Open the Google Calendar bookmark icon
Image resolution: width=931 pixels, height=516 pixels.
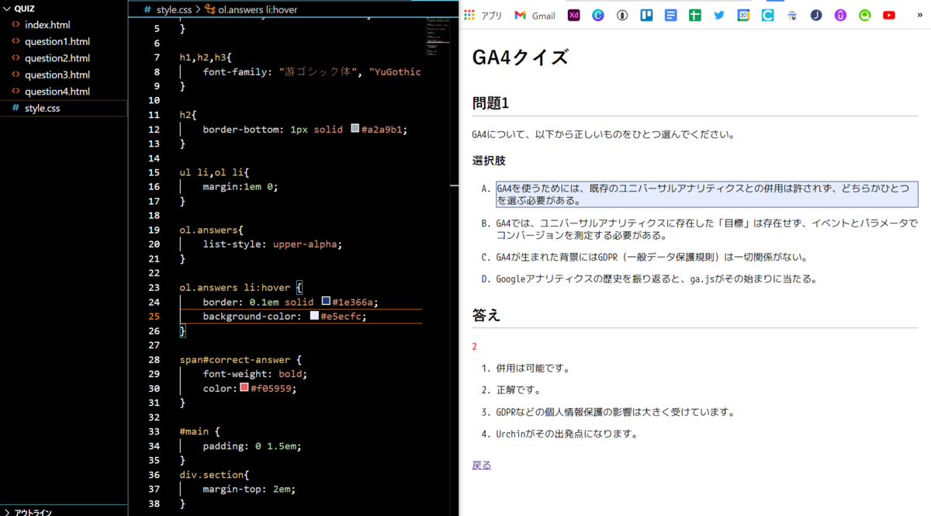click(743, 15)
